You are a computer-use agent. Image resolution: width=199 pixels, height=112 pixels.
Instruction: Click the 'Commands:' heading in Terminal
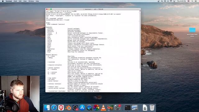[49, 27]
